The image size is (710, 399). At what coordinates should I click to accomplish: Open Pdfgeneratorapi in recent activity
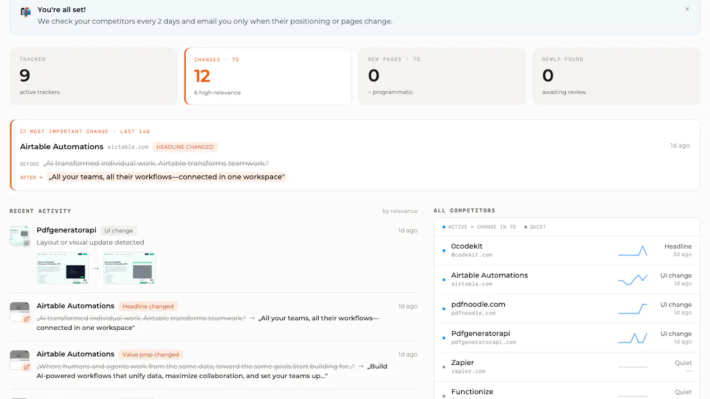[x=67, y=230]
